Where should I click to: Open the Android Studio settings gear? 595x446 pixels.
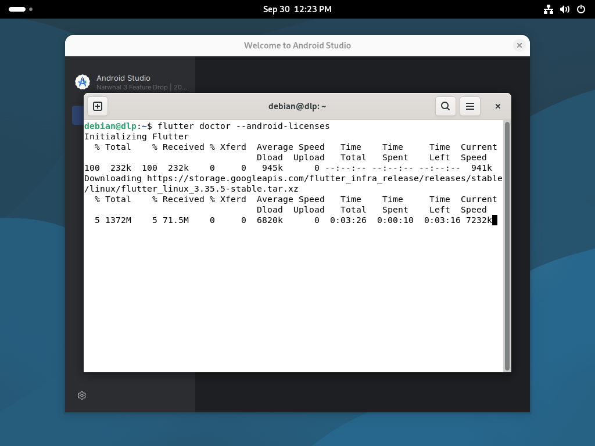pyautogui.click(x=82, y=395)
